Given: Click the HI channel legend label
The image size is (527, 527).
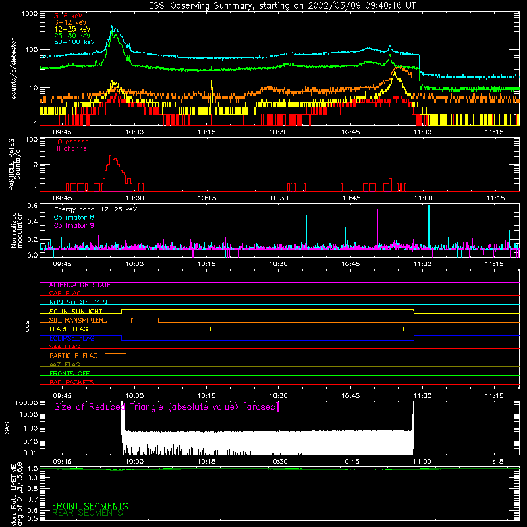Looking at the screenshot, I should click(72, 149).
